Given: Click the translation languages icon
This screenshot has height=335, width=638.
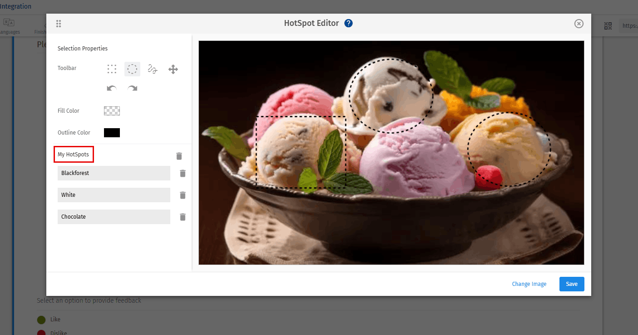Looking at the screenshot, I should click(9, 22).
